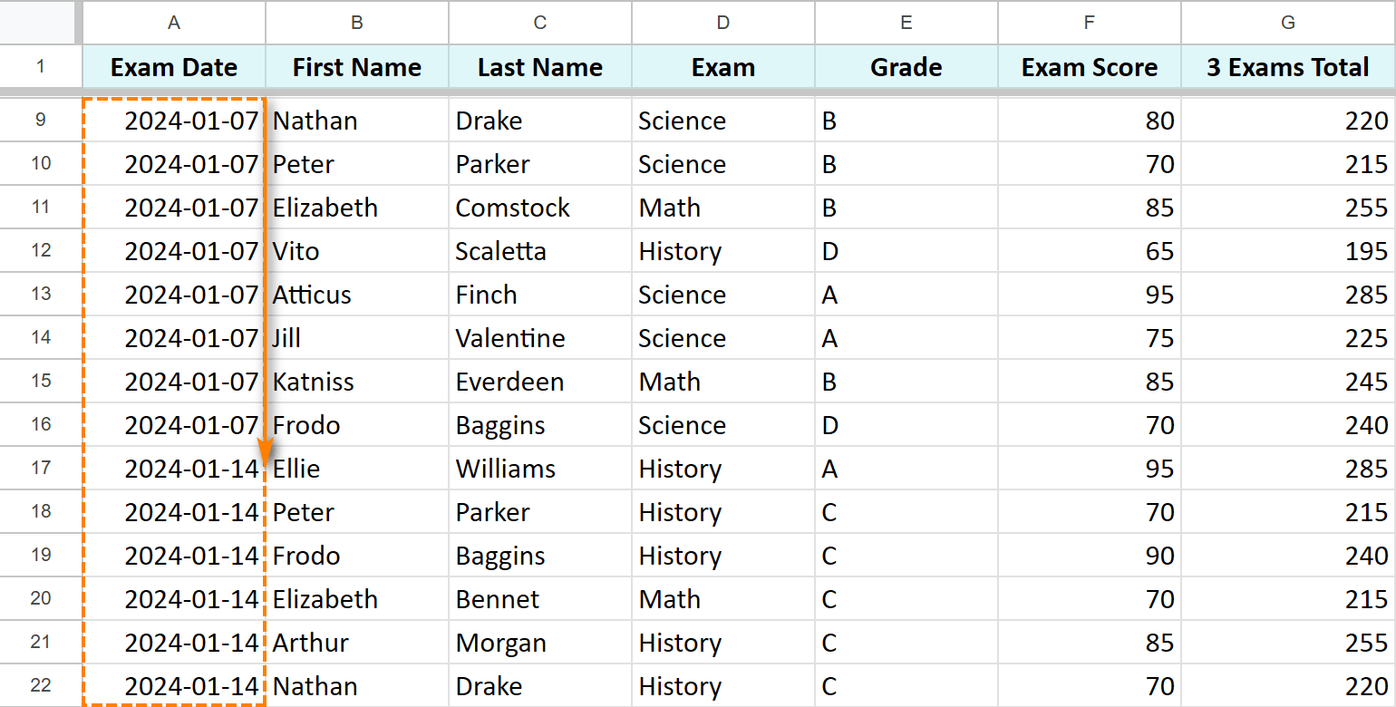Select row number 1
Viewport: 1396px width, 707px height.
(41, 66)
